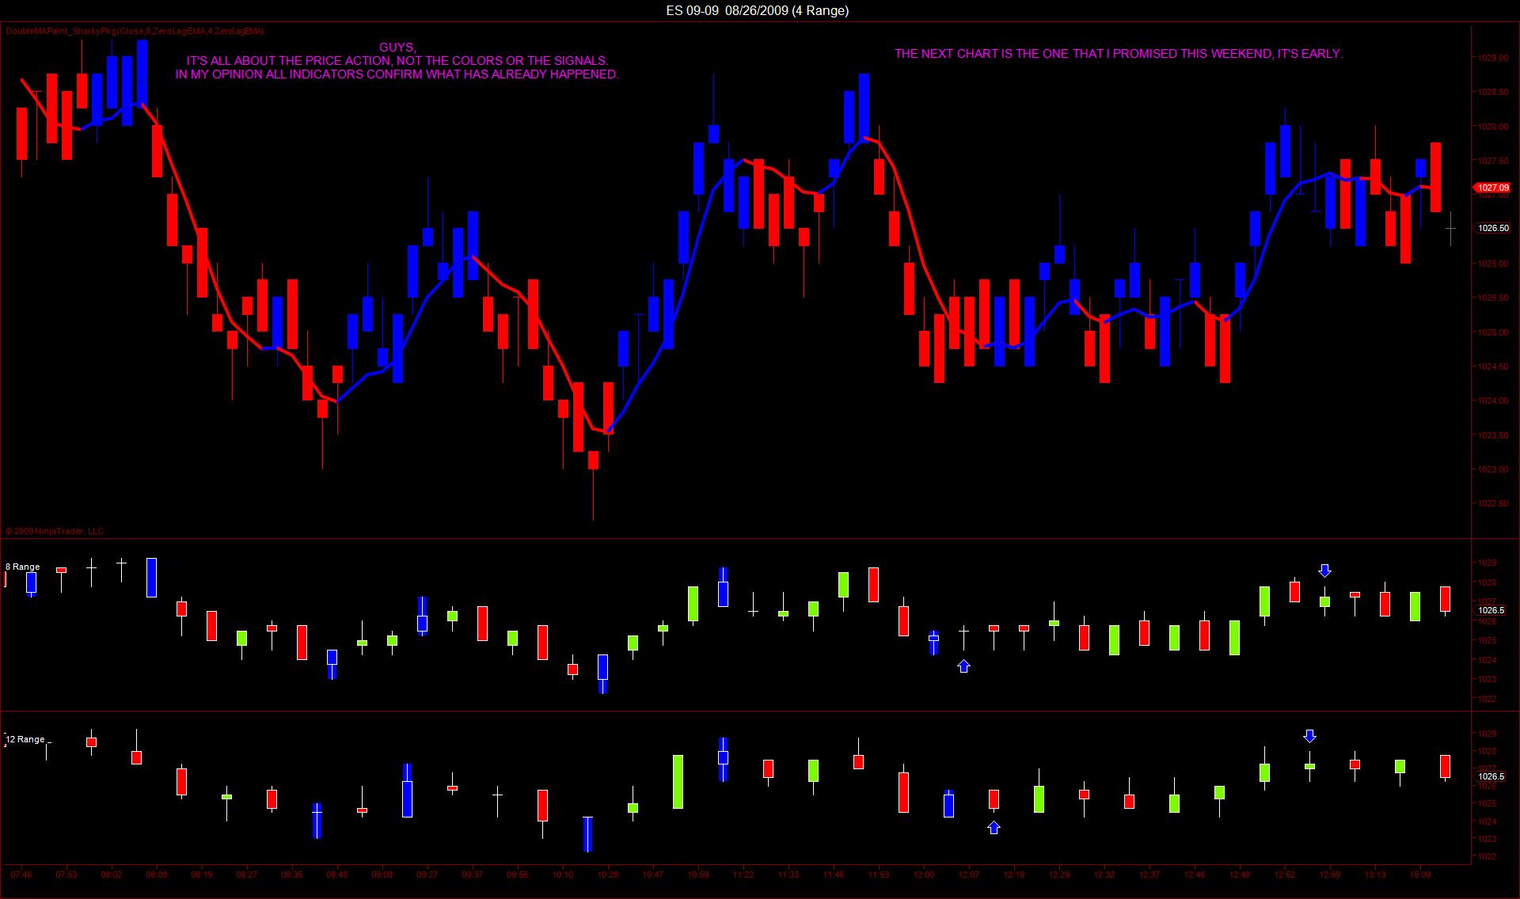The width and height of the screenshot is (1520, 899).
Task: Click the 12:07 time axis label
Action: [969, 874]
